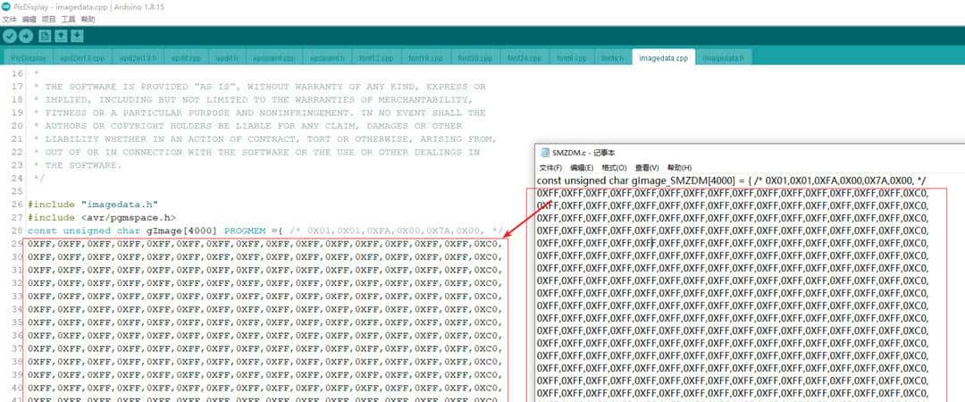Switch to the PicDisplay tab
Screen dimensions: 965x402
(x=28, y=58)
